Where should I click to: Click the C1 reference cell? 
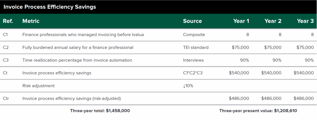5,35
